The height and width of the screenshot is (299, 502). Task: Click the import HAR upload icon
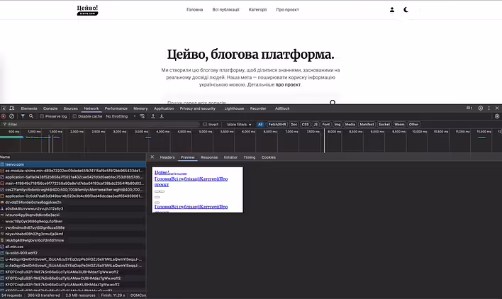154,116
